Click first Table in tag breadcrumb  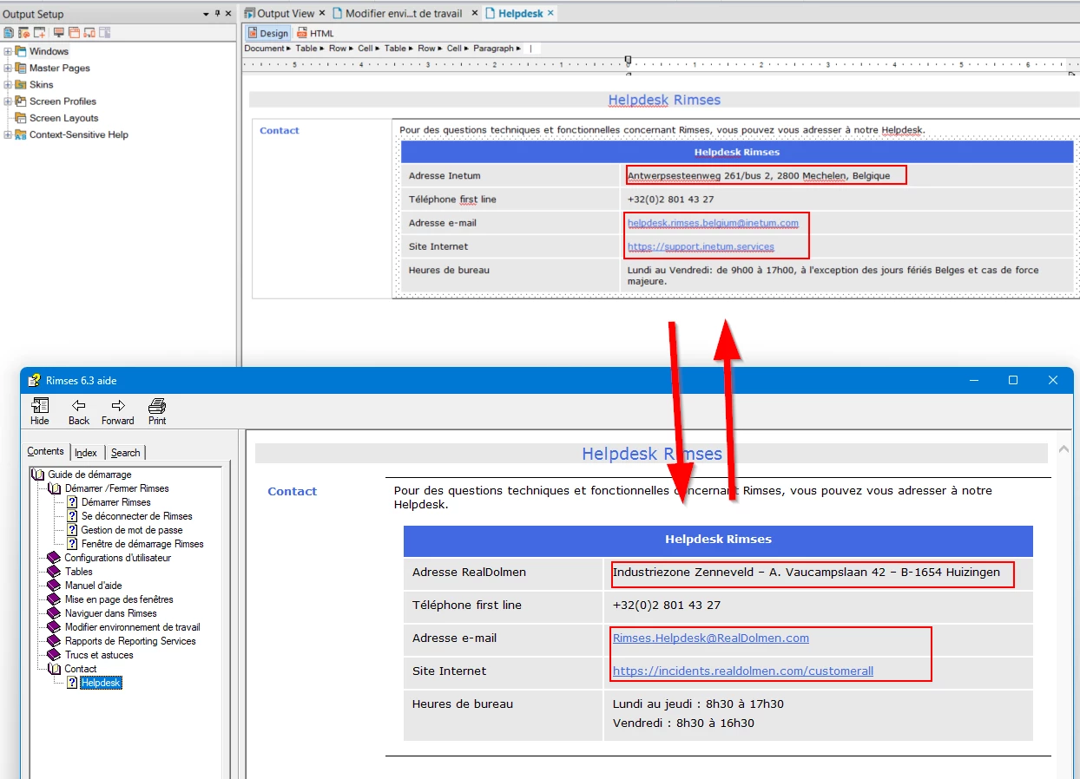coord(306,49)
